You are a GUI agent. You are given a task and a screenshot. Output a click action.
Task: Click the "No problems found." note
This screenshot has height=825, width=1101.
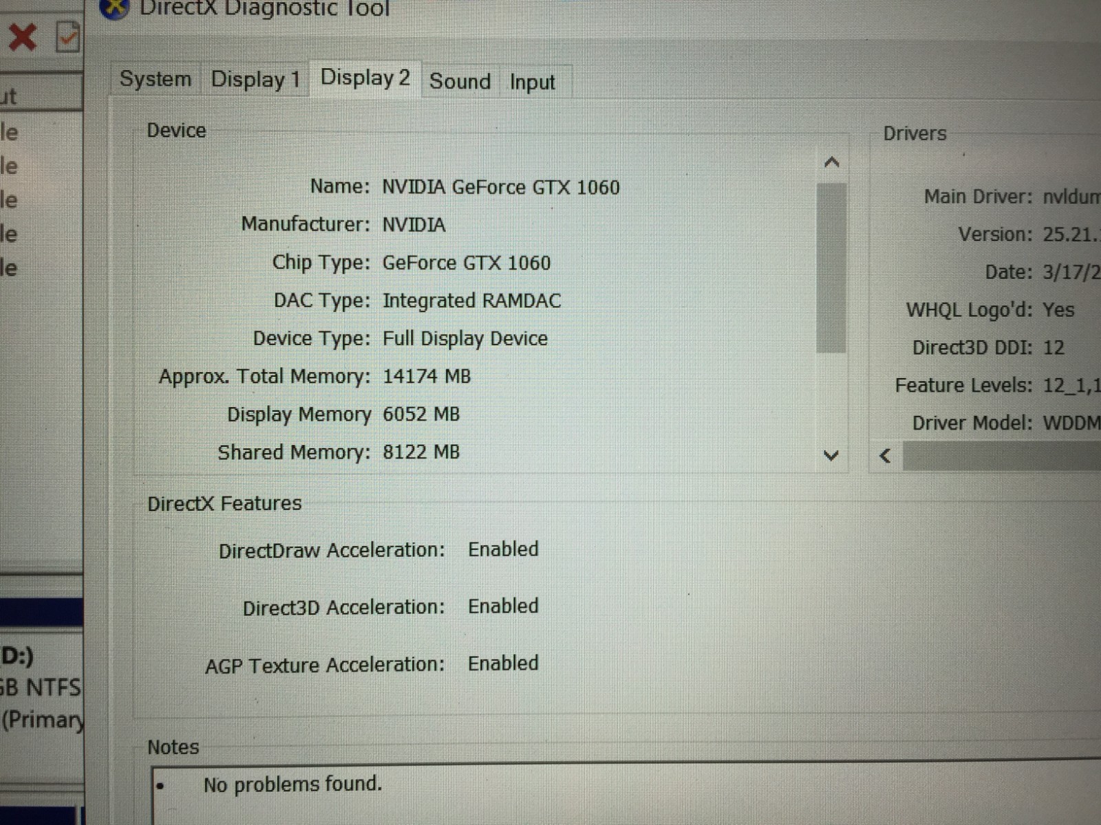pyautogui.click(x=292, y=784)
